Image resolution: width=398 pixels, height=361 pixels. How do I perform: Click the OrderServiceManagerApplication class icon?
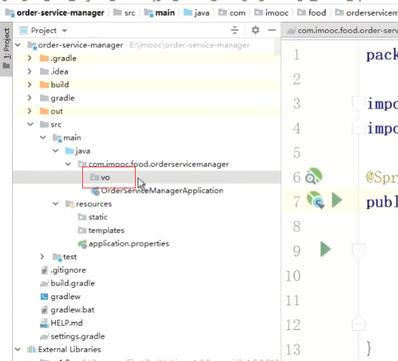96,191
